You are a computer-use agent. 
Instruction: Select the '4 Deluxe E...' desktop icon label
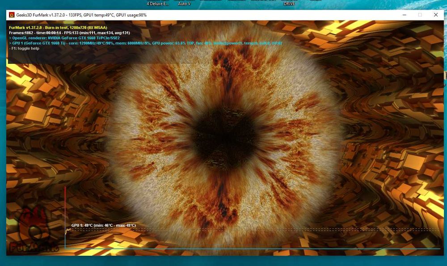[x=158, y=4]
